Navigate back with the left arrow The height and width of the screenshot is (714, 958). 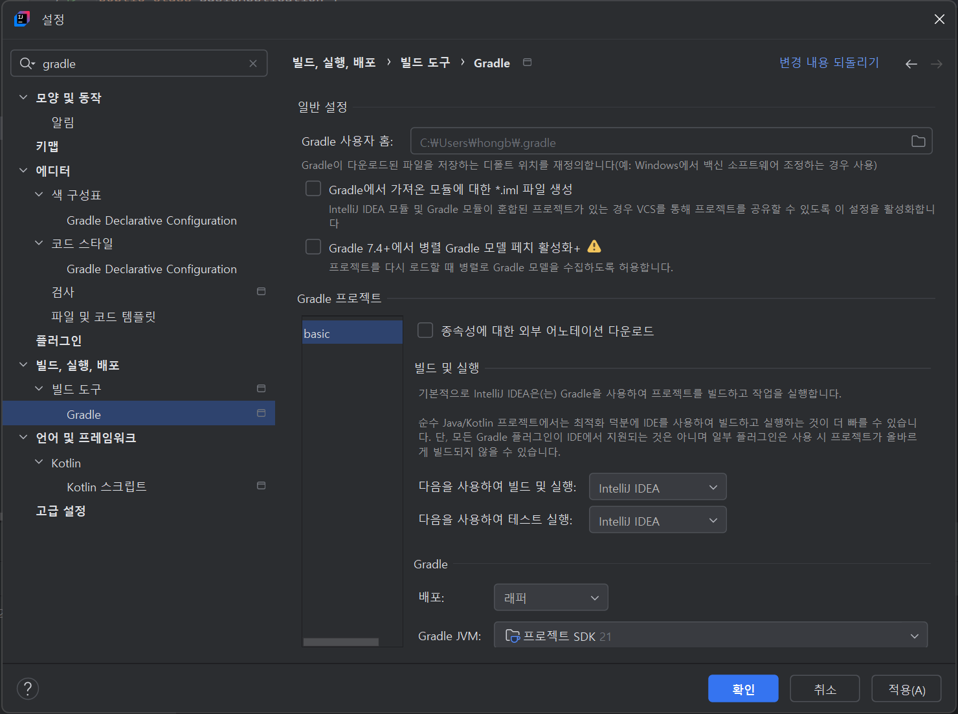point(911,63)
